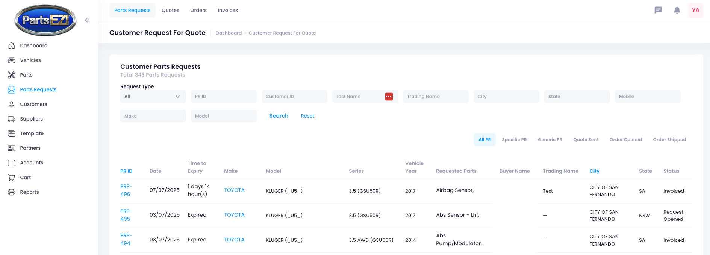Click the Dashboard breadcrumb link
This screenshot has width=710, height=255.
click(229, 33)
